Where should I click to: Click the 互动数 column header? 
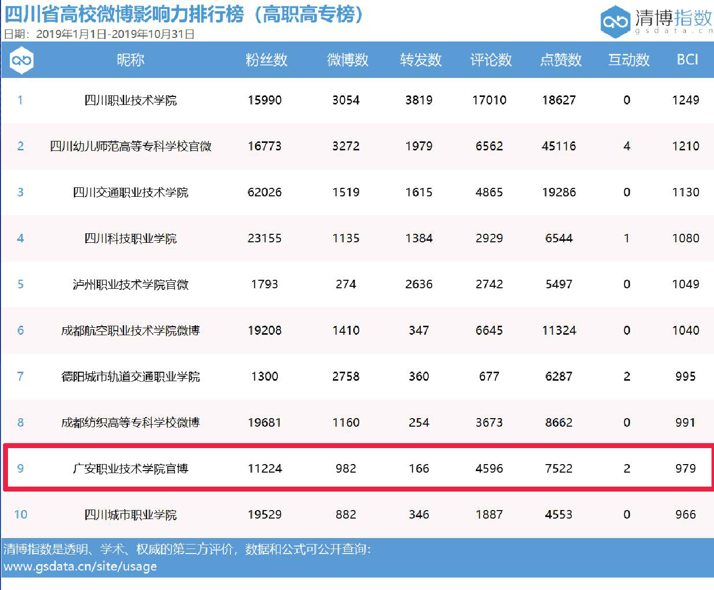click(x=629, y=60)
